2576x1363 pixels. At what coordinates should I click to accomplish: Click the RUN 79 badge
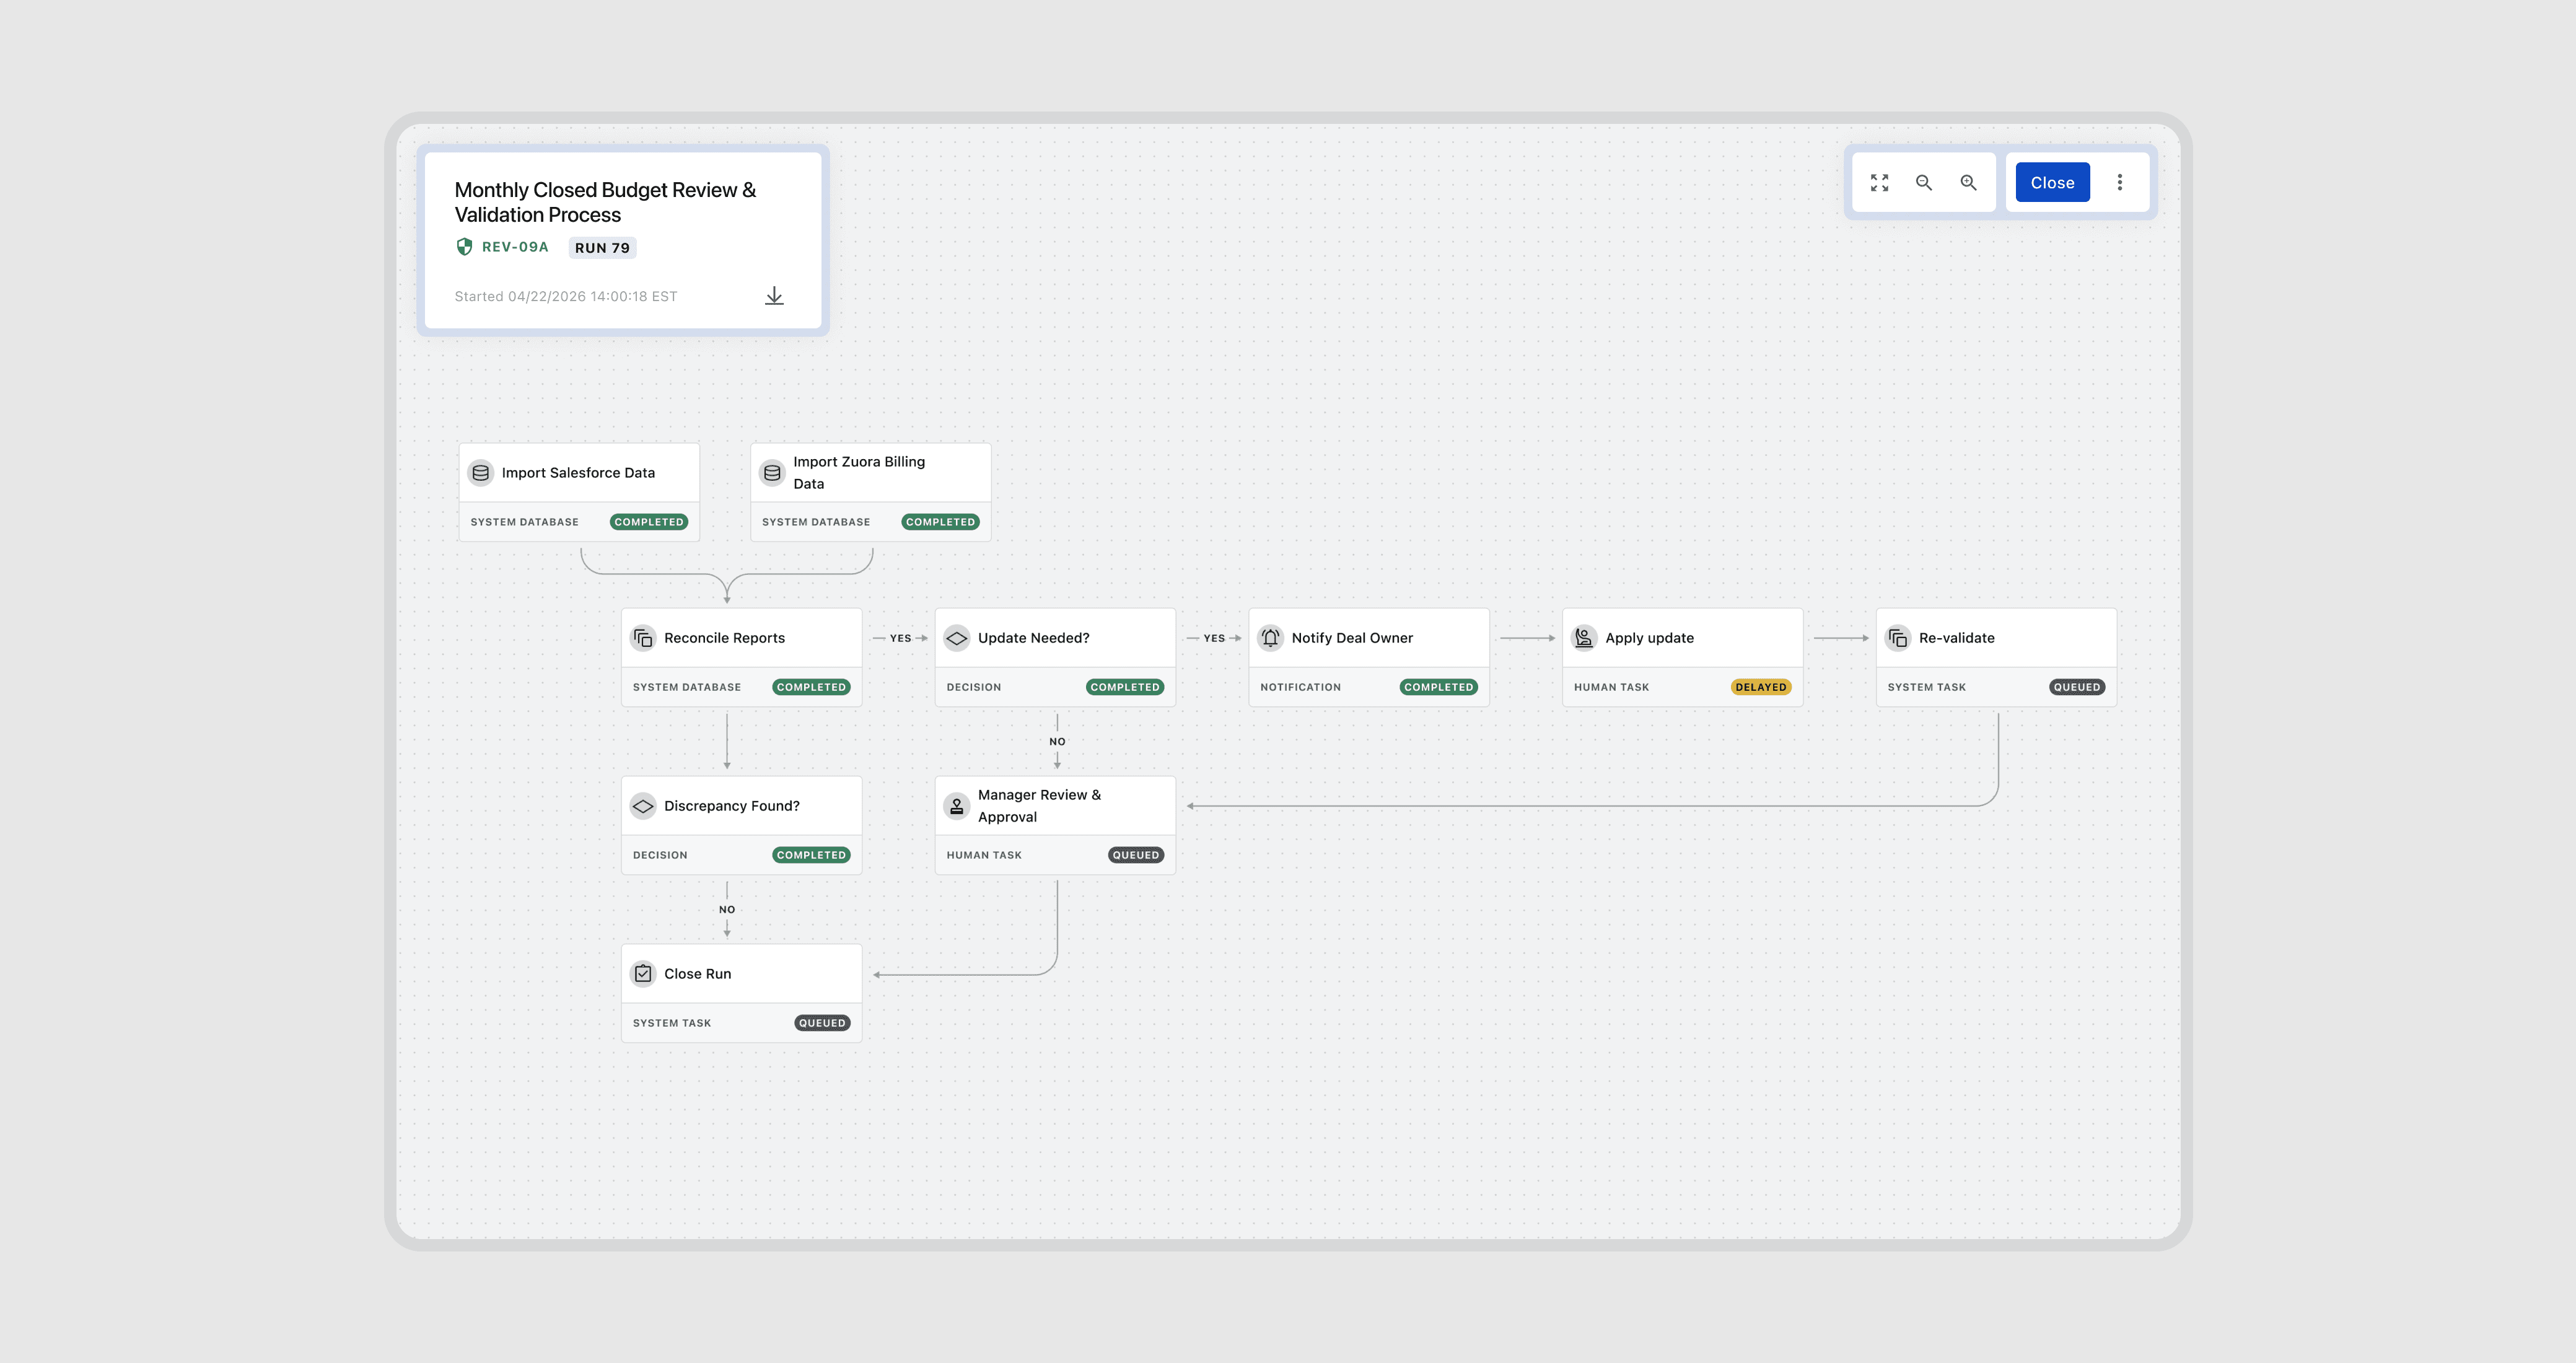click(602, 248)
